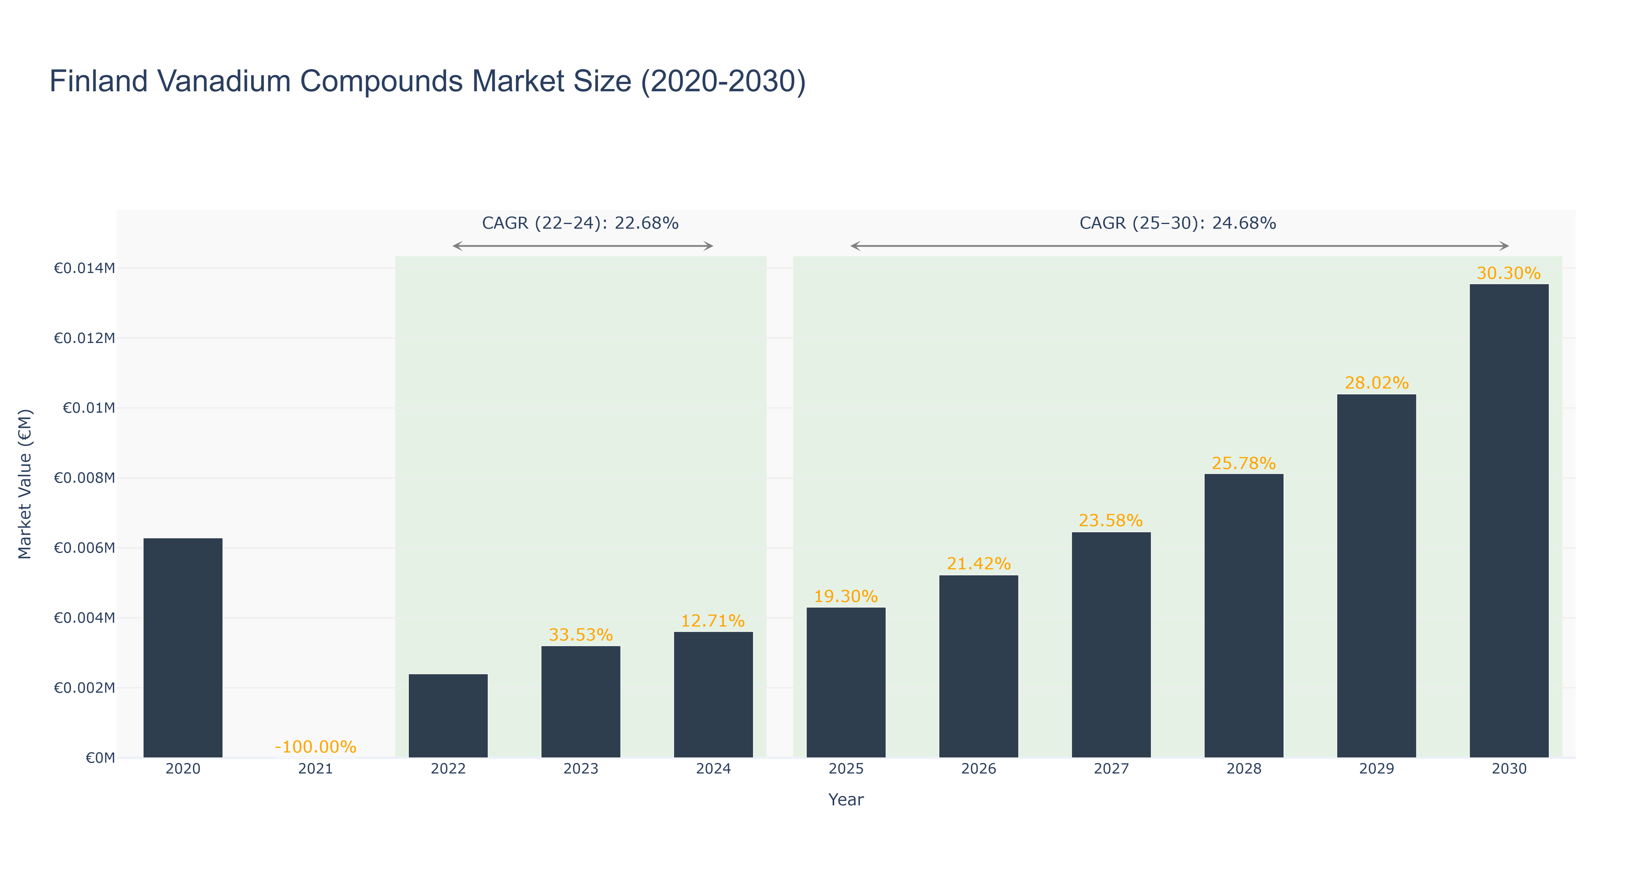Select the 2025 market value bar

point(846,682)
